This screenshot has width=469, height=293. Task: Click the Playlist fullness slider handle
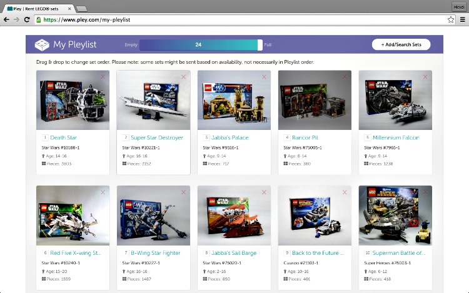tap(260, 45)
